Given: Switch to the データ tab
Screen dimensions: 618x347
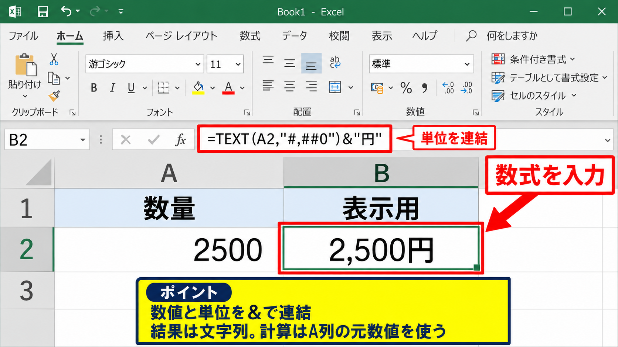Looking at the screenshot, I should pyautogui.click(x=295, y=36).
